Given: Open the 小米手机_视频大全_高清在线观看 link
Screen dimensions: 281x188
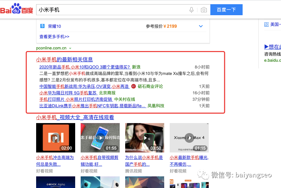Looking at the screenshot, I should pos(75,118).
